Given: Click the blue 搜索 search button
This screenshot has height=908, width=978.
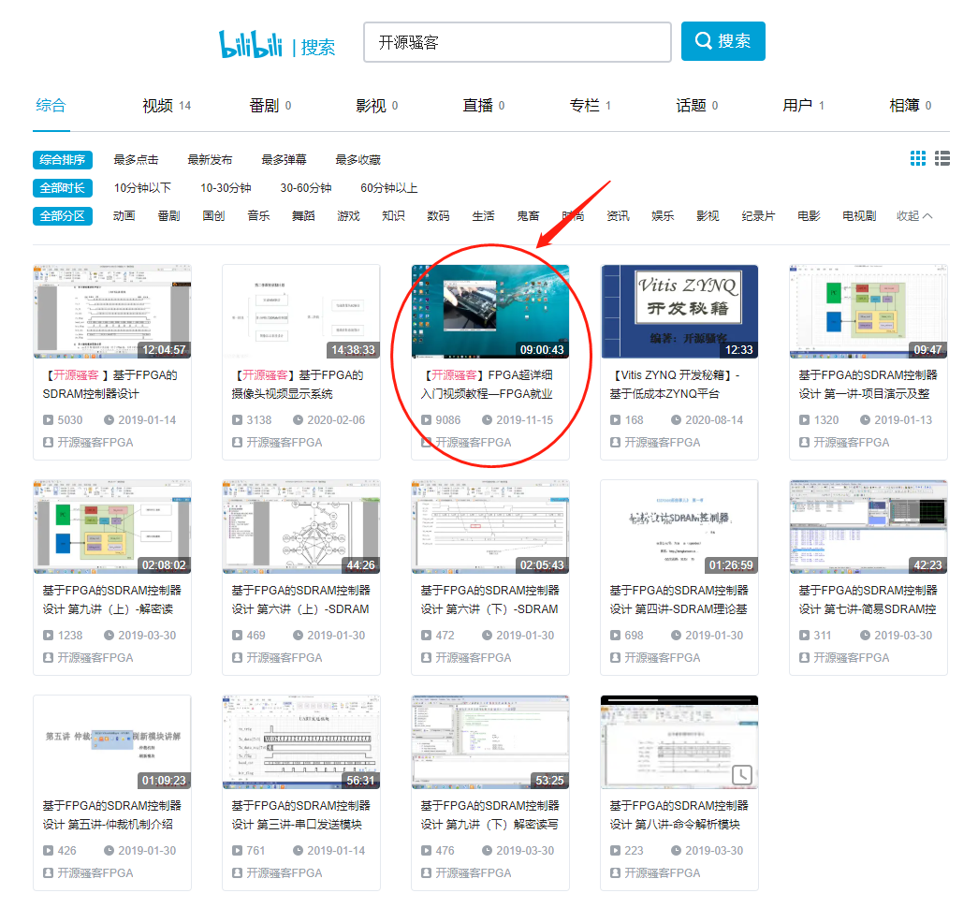Looking at the screenshot, I should tap(723, 41).
